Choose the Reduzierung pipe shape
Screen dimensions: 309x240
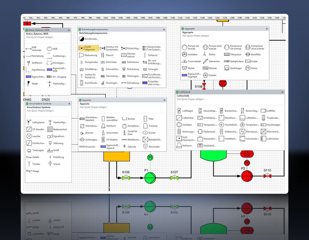pos(88,55)
